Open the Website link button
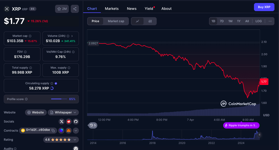 (36, 112)
